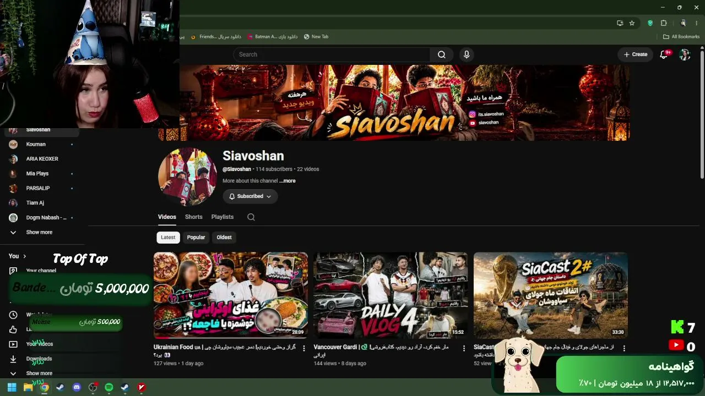Open OBS Studio from the taskbar
This screenshot has width=705, height=396.
click(x=93, y=387)
